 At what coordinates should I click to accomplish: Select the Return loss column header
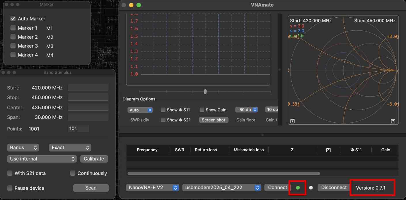[206, 150]
